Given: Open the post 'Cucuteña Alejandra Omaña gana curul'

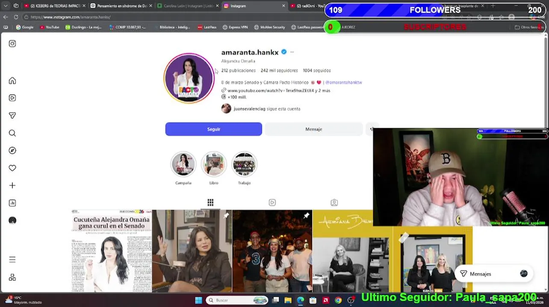Looking at the screenshot, I should coord(111,251).
